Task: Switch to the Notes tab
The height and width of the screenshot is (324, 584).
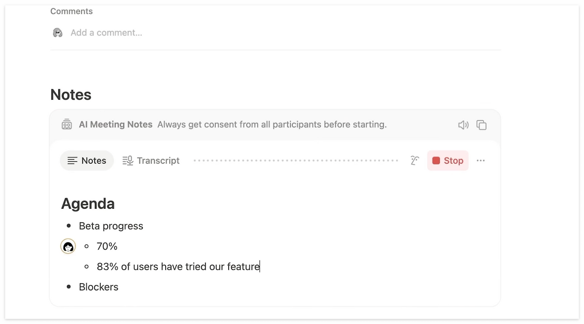Action: (x=87, y=160)
